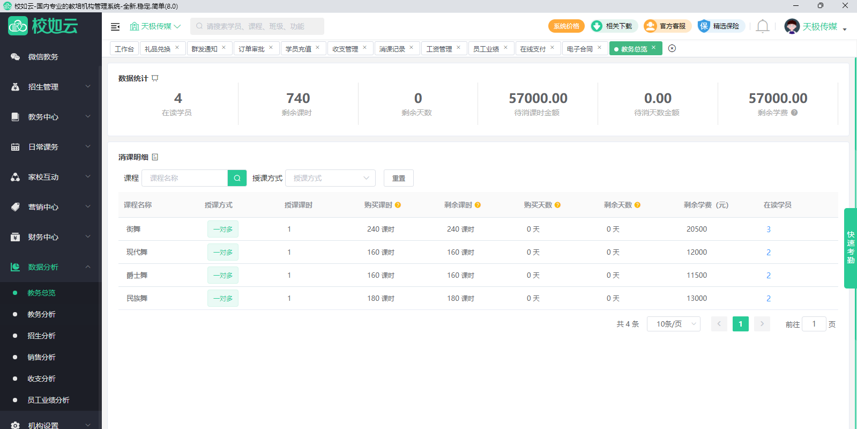Click the help icon next to 购买课时 header
Screen dimensions: 857x429
coord(398,205)
